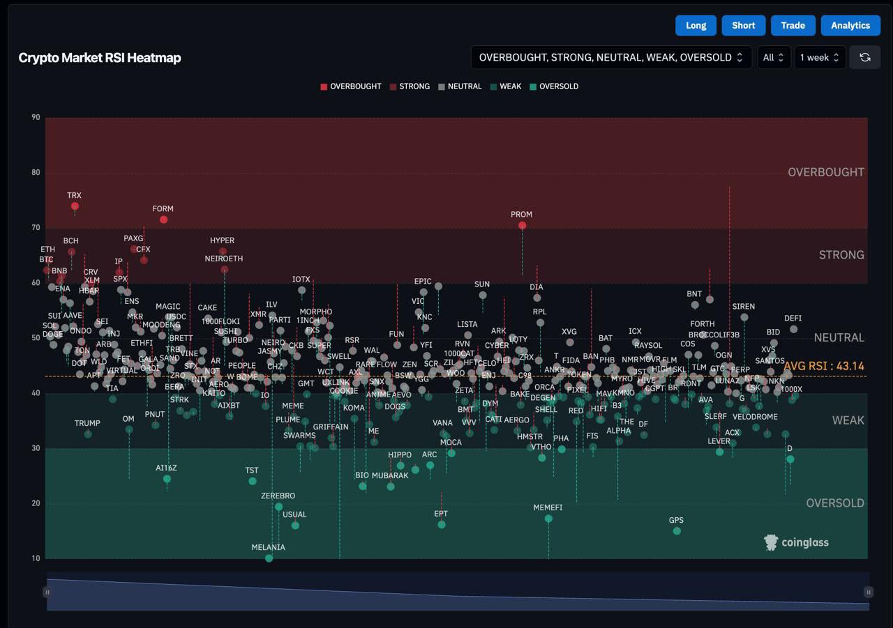Select the TST data point dot
This screenshot has width=893, height=628.
coord(252,481)
